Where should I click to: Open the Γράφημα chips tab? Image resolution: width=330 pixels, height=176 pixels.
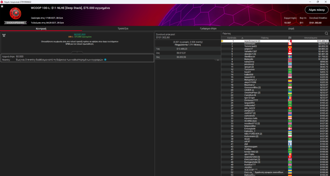[x=208, y=29]
